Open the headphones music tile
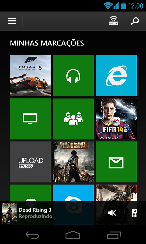 coord(73,76)
